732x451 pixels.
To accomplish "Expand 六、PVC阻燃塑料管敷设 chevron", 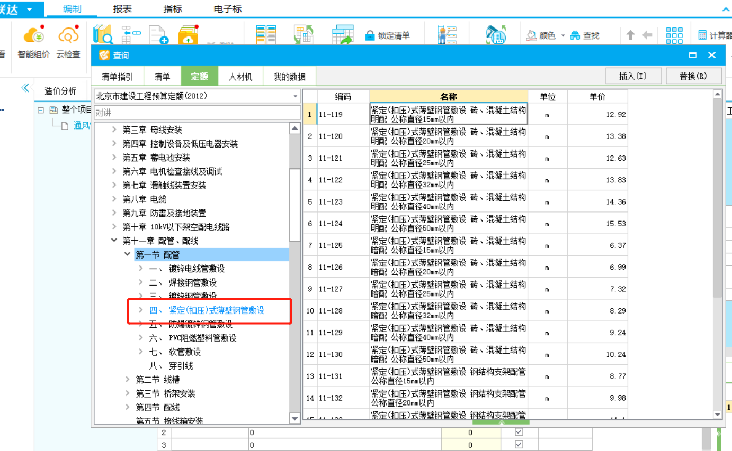I will (140, 338).
